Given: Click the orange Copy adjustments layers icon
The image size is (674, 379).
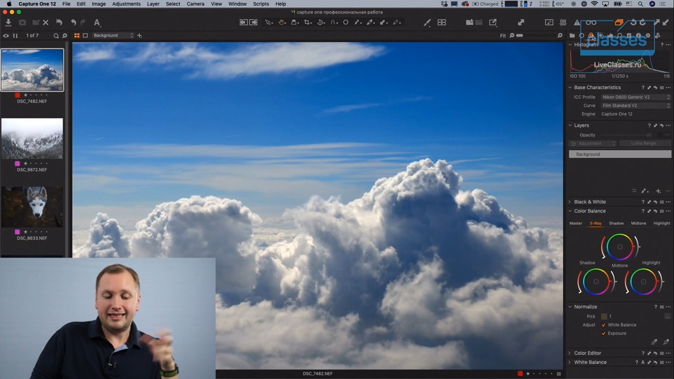Looking at the screenshot, I should [x=619, y=23].
